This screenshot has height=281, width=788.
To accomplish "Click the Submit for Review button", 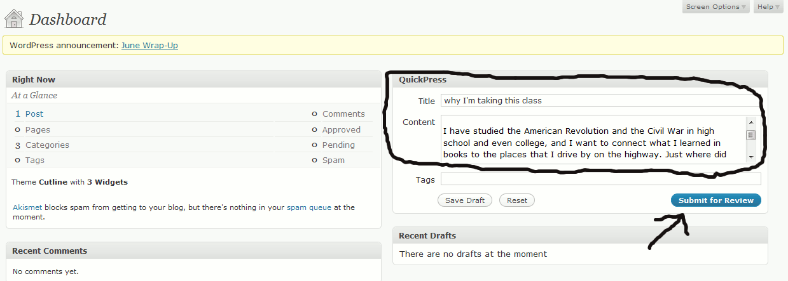I will [715, 200].
